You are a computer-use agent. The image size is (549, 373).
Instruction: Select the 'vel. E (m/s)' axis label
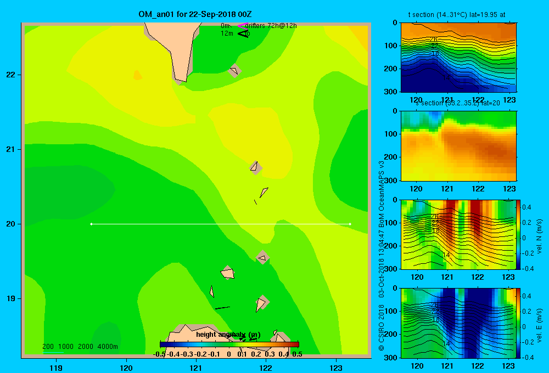539,325
